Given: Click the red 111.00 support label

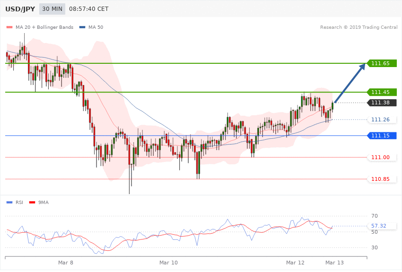Looking at the screenshot, I should (382, 157).
